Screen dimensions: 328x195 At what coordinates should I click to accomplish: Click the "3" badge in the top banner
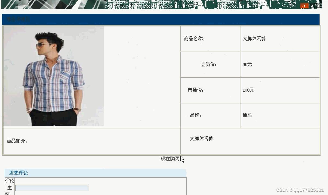pos(318,6)
